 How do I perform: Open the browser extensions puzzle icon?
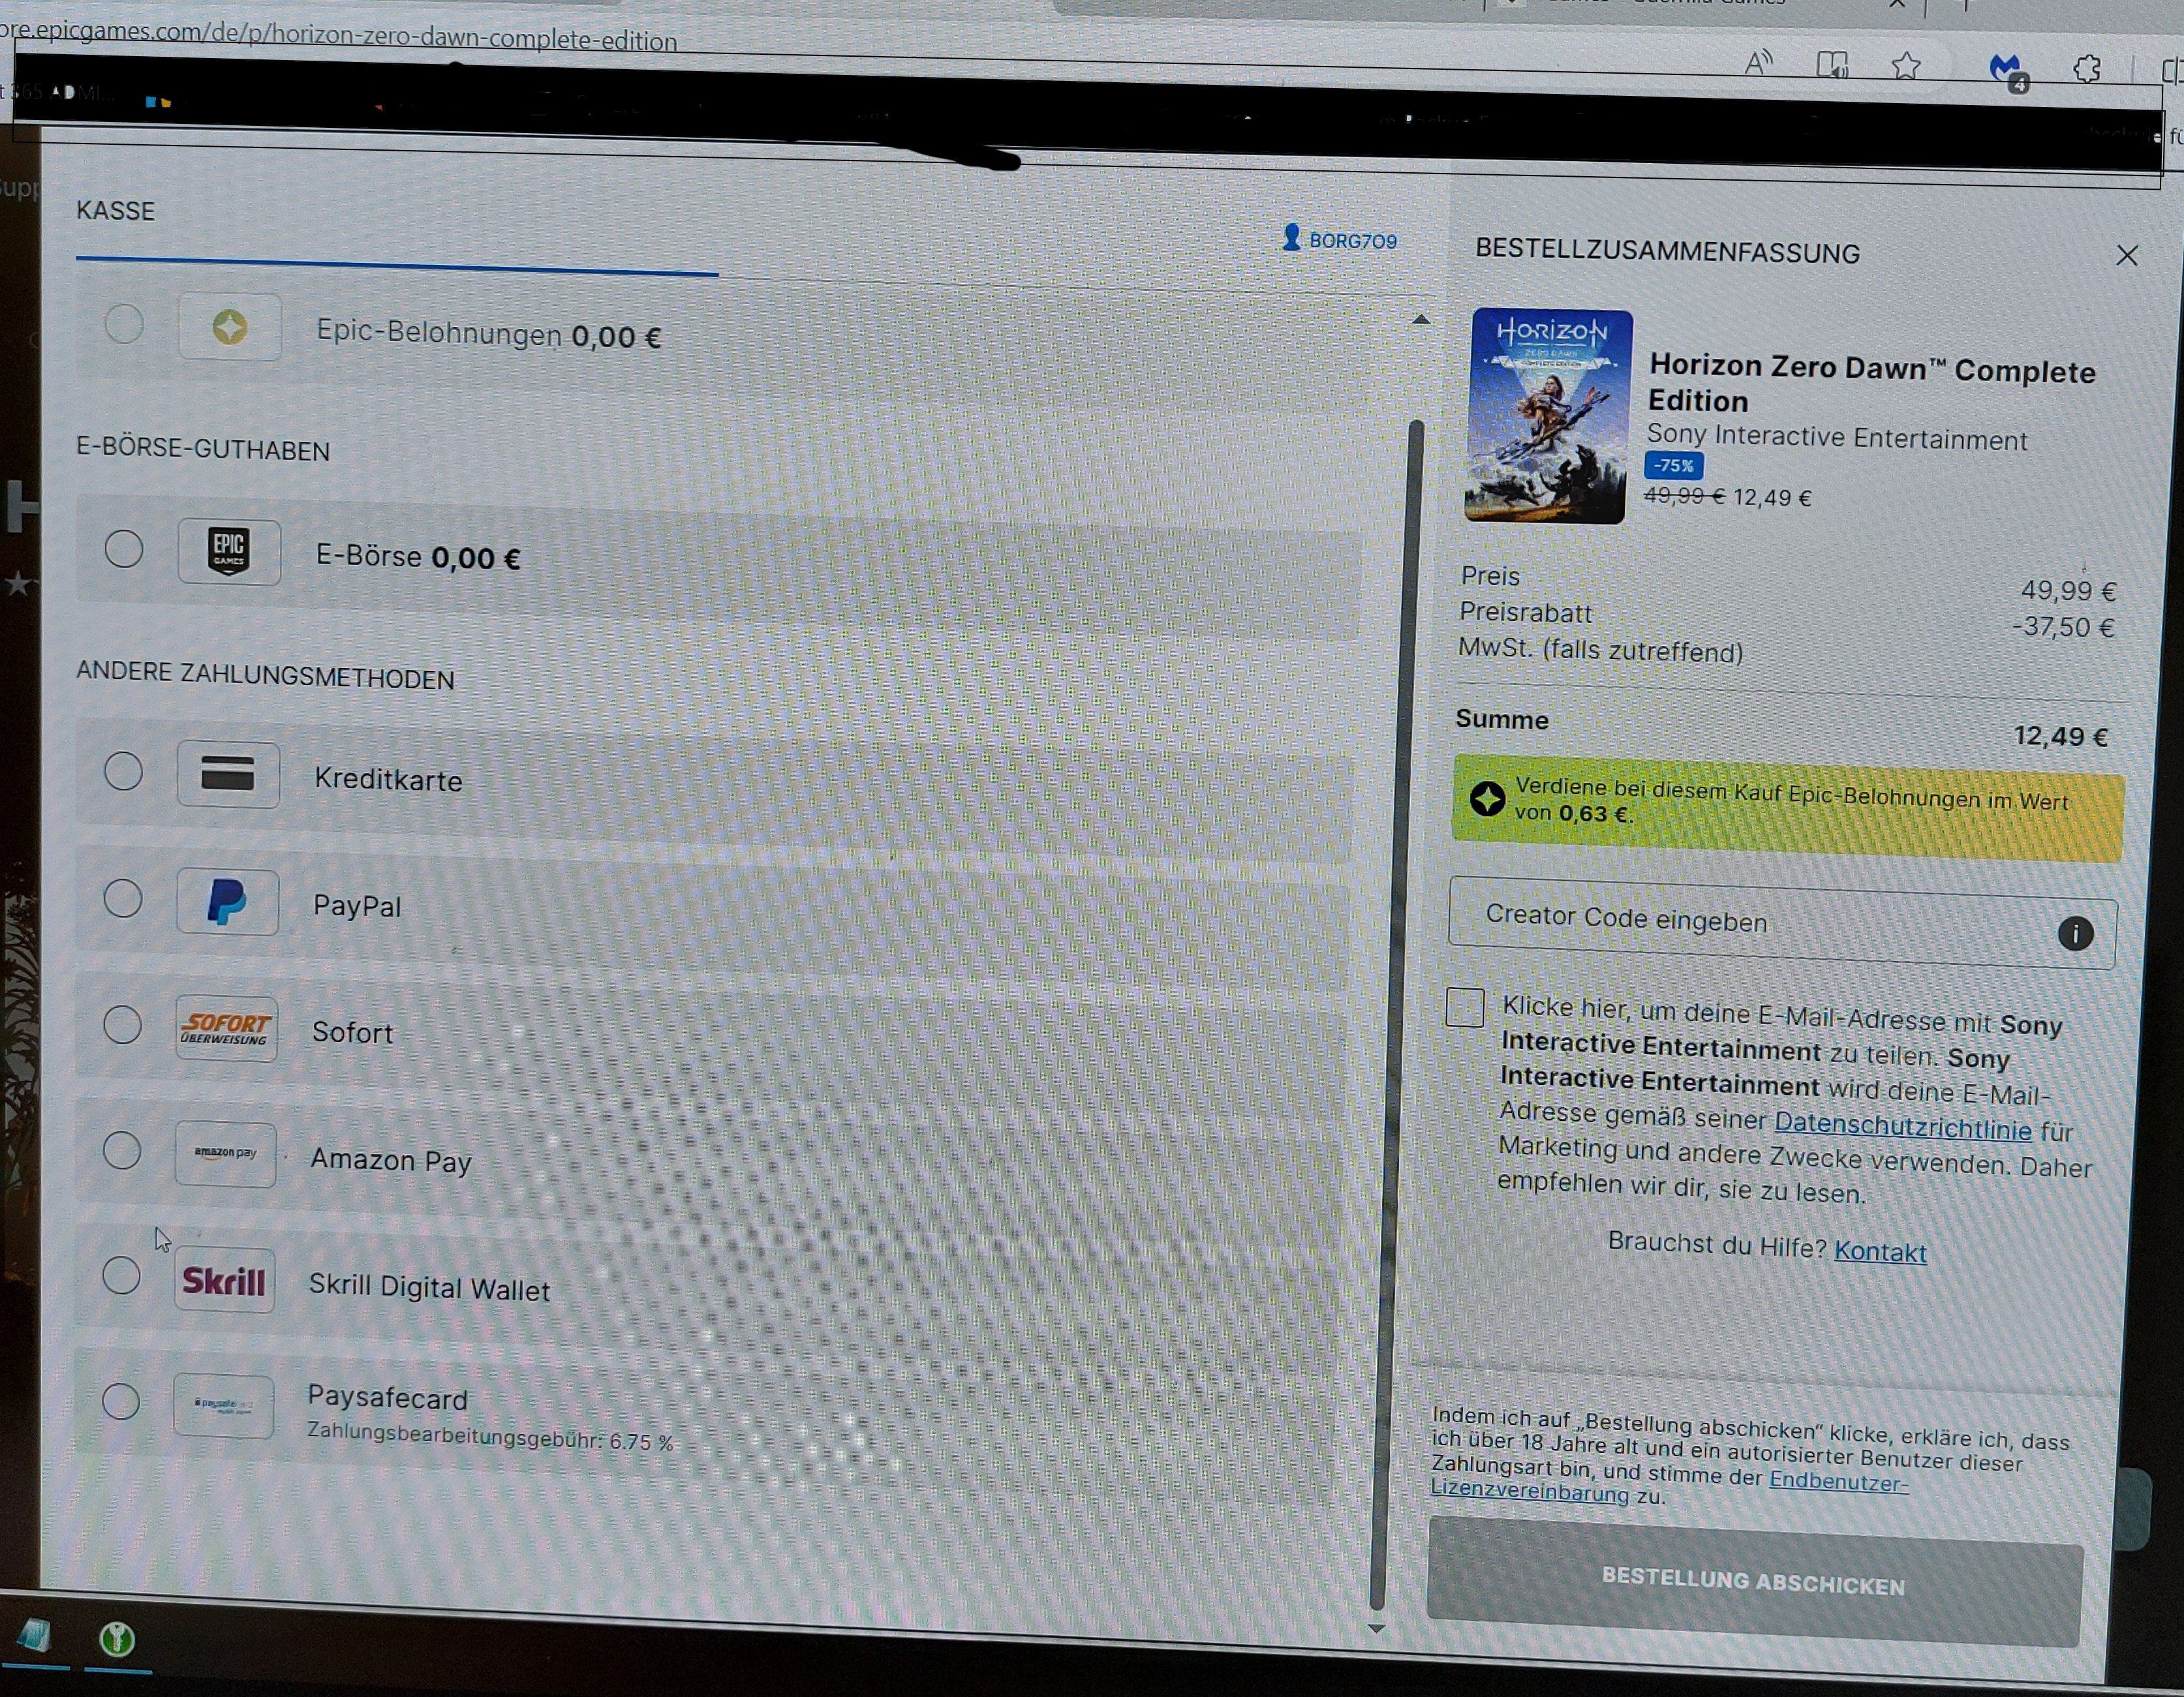(x=2087, y=69)
